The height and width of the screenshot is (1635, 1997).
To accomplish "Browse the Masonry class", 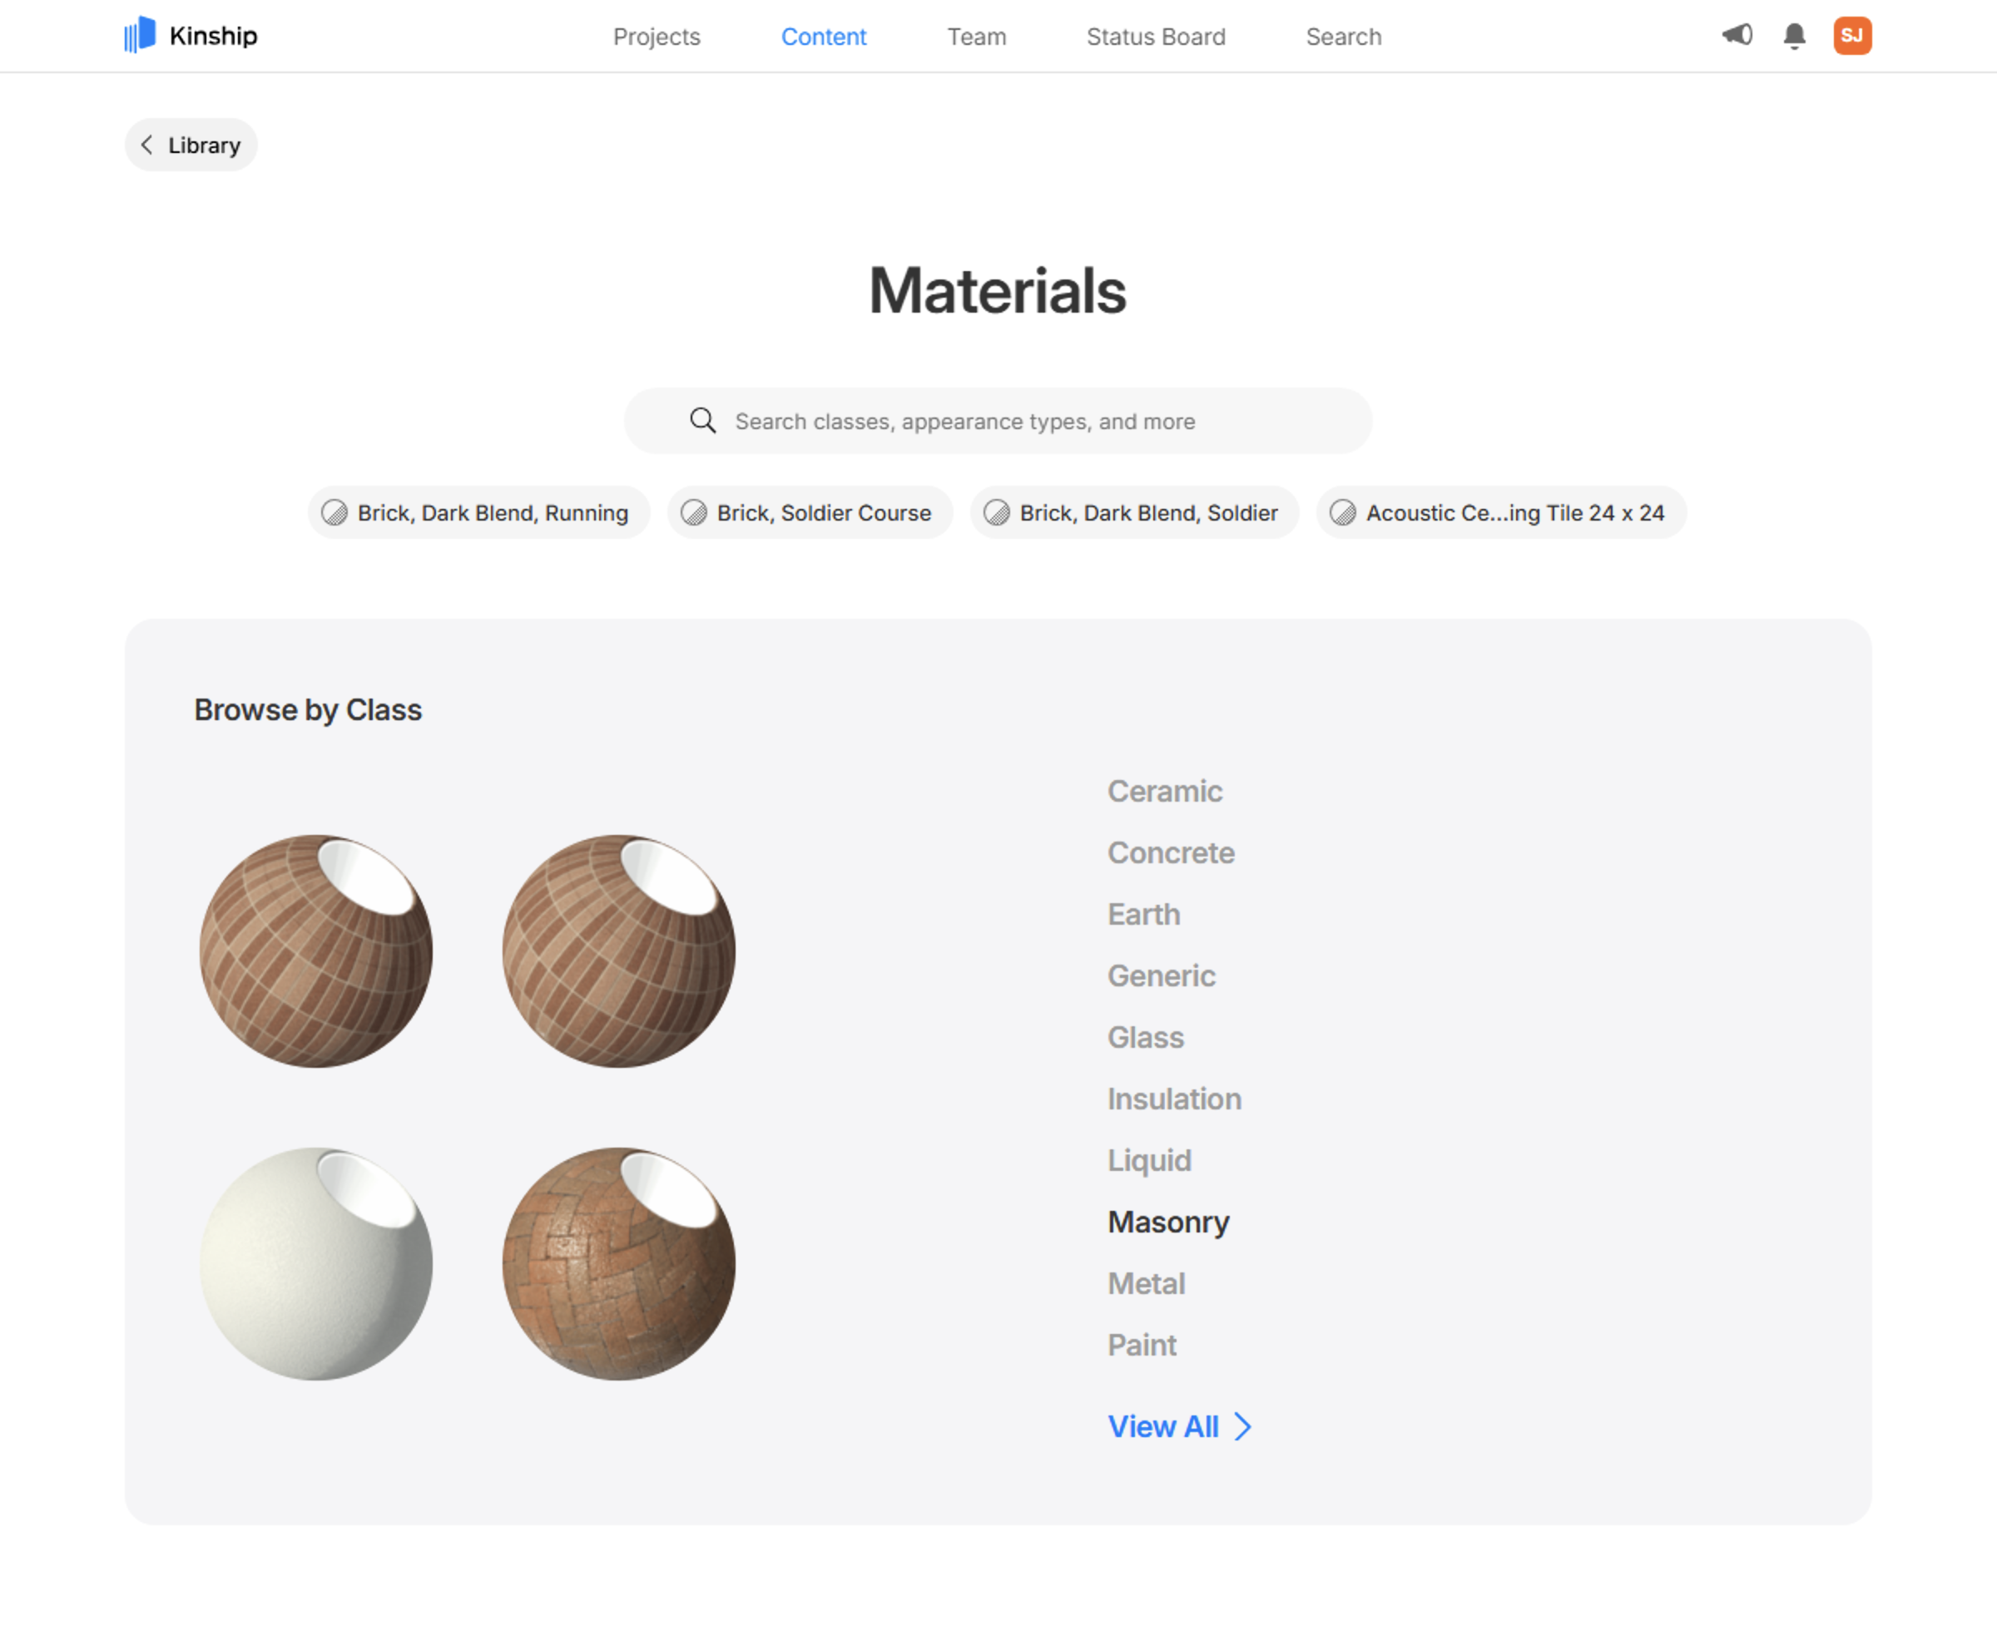I will tap(1167, 1222).
